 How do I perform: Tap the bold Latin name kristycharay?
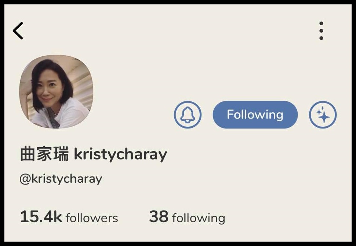[x=120, y=155]
